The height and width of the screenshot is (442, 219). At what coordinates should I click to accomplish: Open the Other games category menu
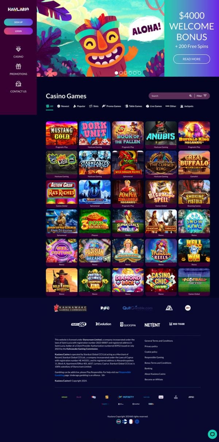(171, 106)
